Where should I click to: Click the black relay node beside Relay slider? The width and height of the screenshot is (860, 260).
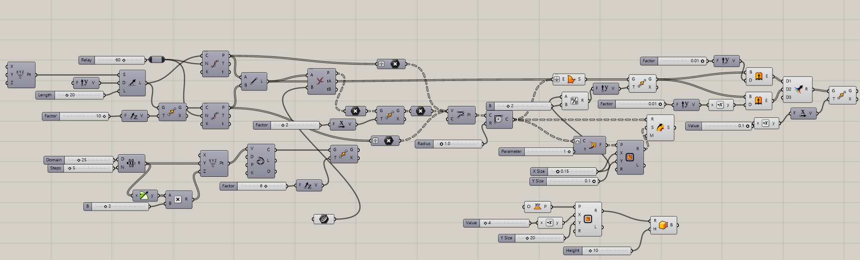(156, 59)
